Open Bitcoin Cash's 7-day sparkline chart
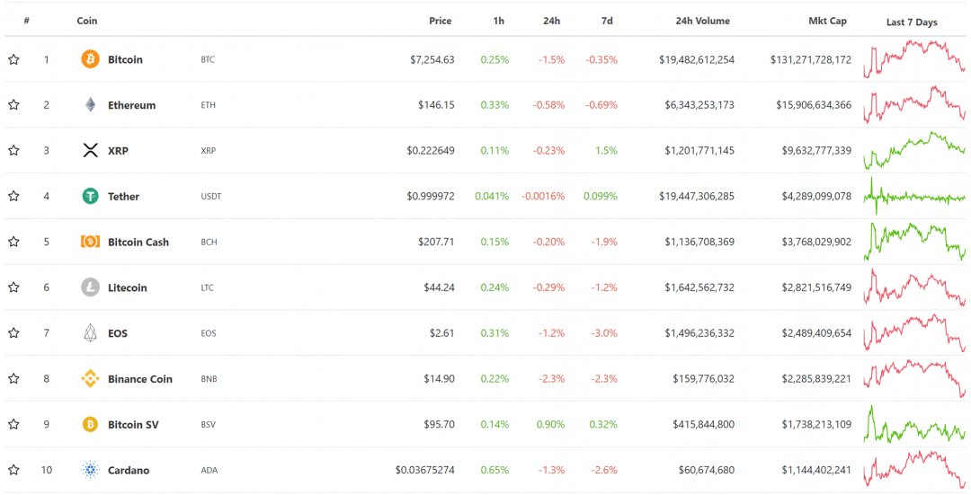 coord(914,242)
